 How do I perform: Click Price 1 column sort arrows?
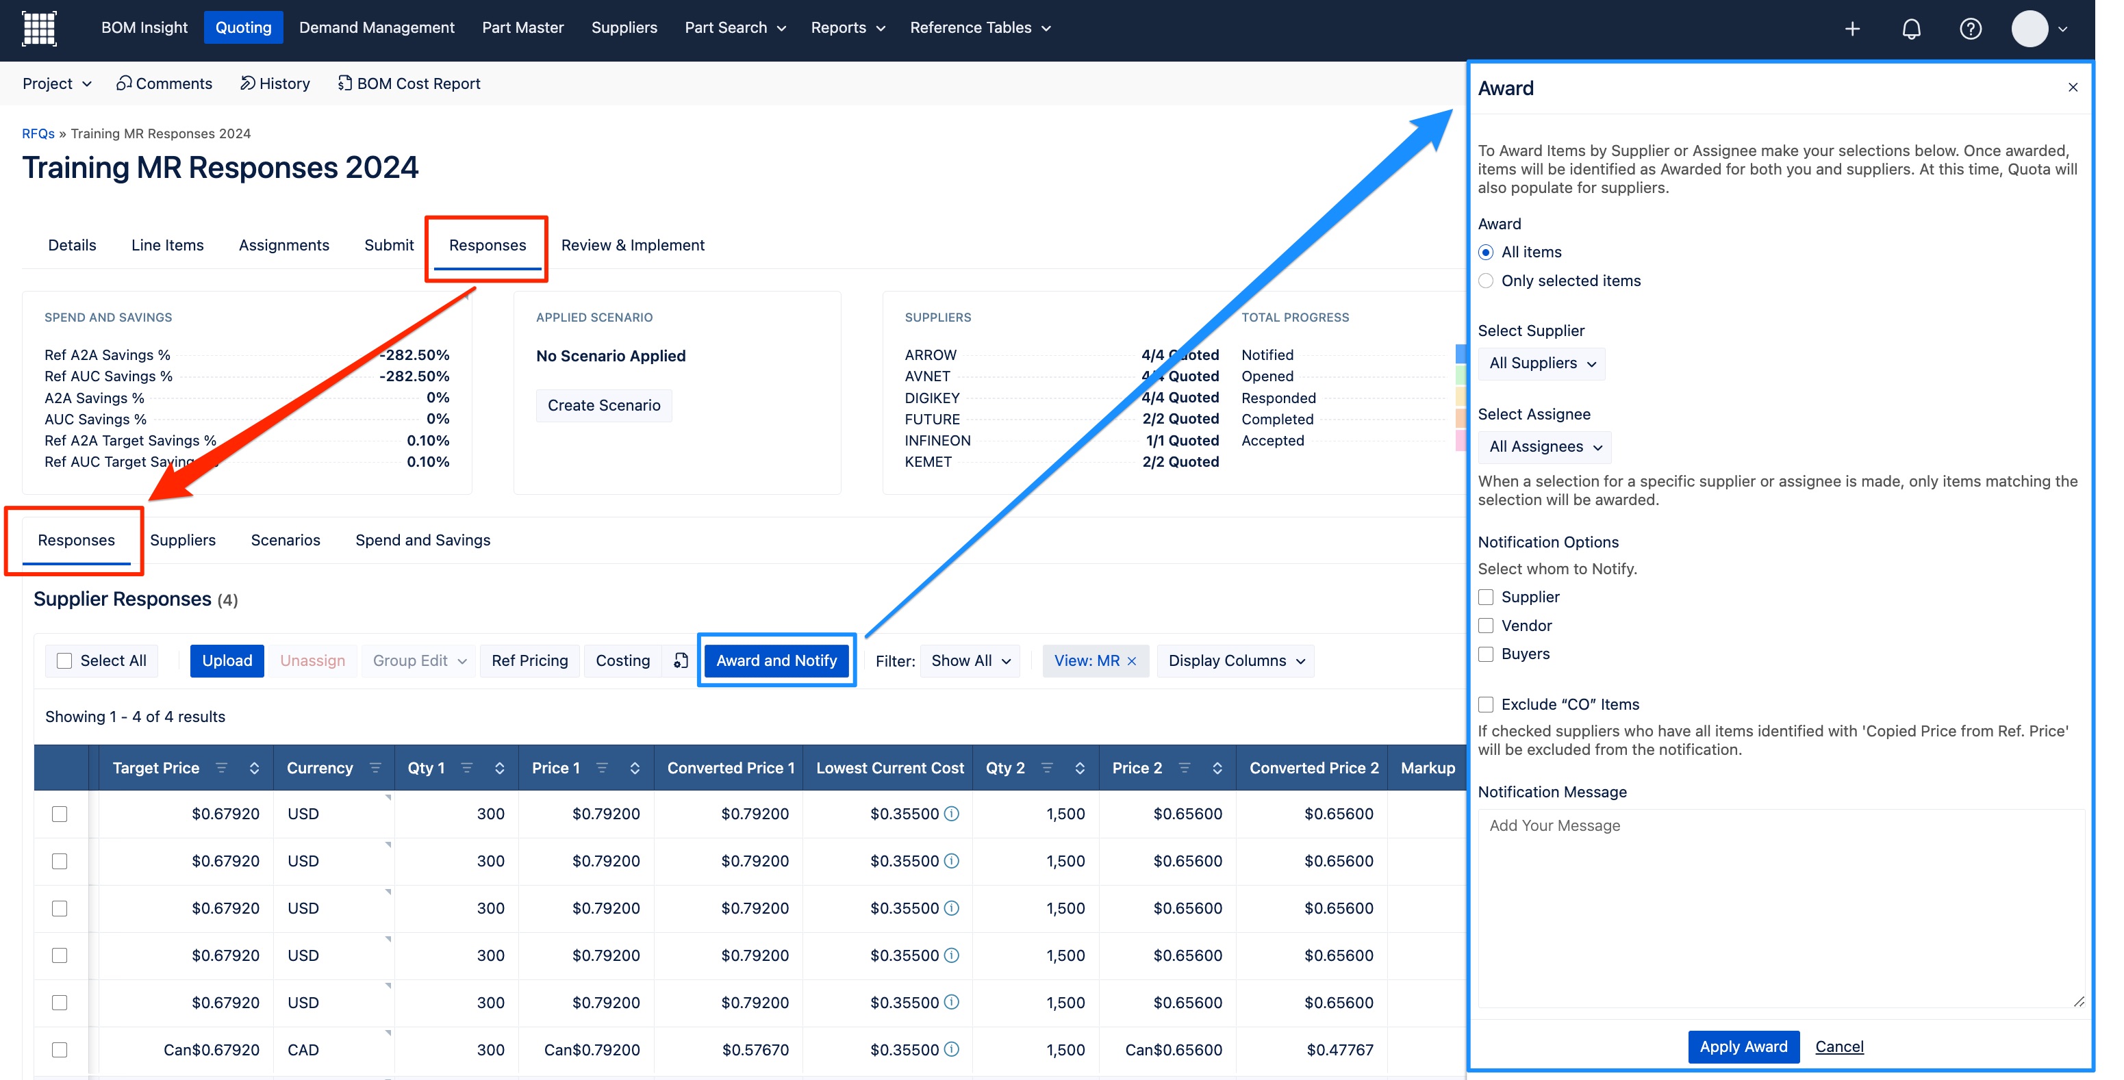tap(635, 767)
